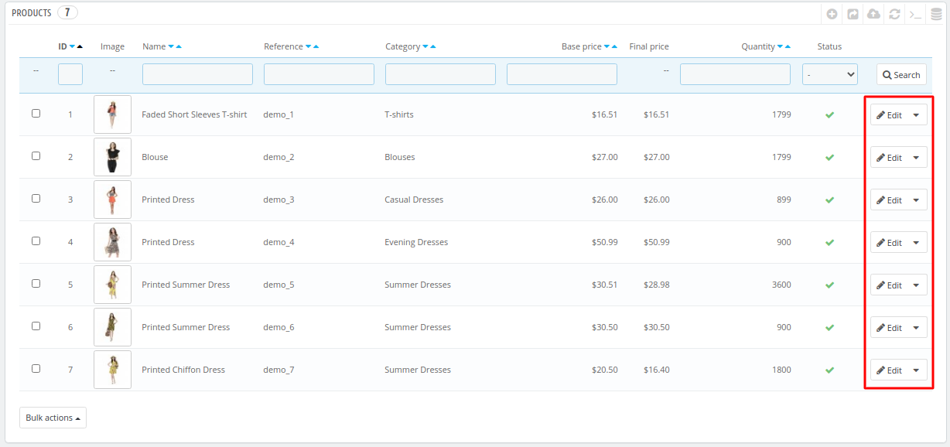This screenshot has width=950, height=447.
Task: Edit the Faded Short Sleeves T-shirt product
Action: [889, 114]
